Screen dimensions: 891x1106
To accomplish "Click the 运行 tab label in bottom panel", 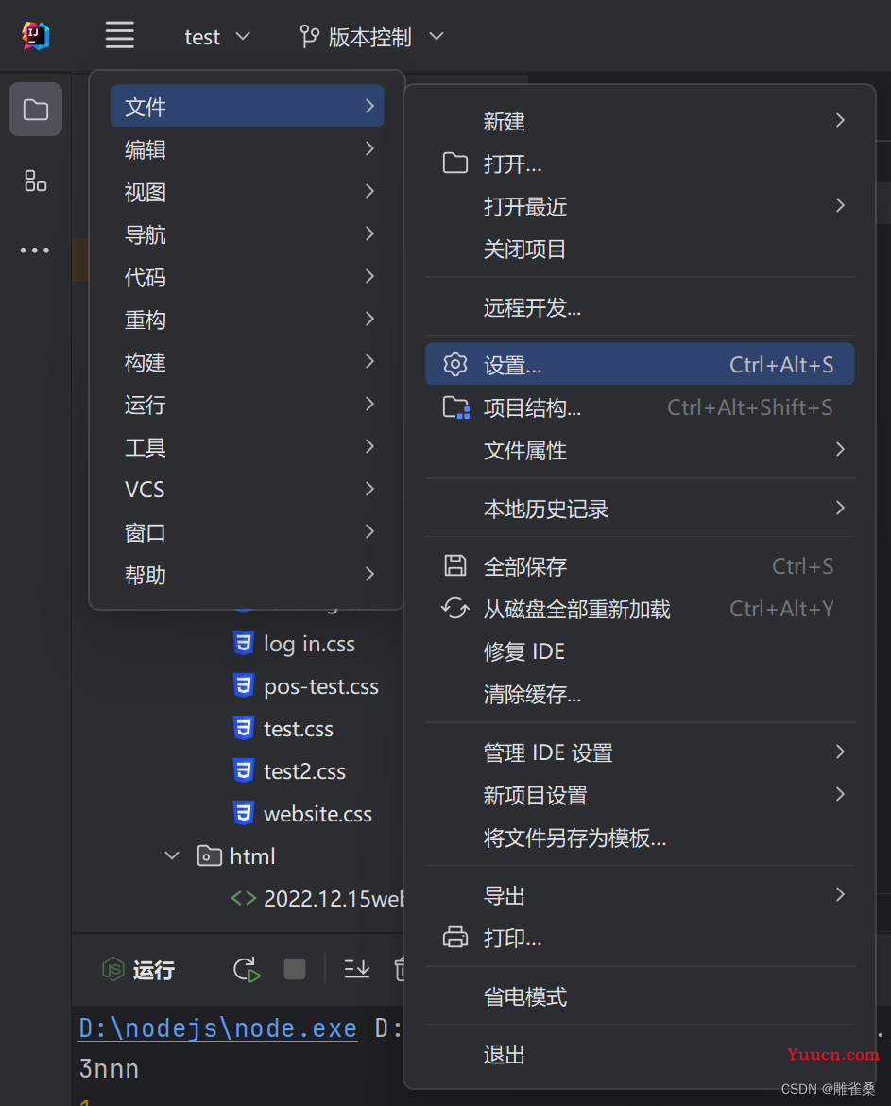I will point(153,970).
